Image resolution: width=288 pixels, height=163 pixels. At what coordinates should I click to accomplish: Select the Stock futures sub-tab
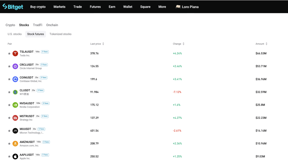[x=35, y=34]
